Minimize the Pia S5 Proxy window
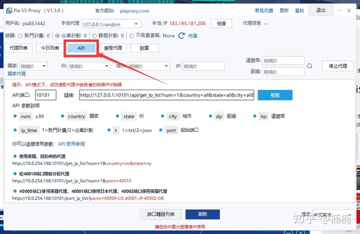 (x=339, y=10)
